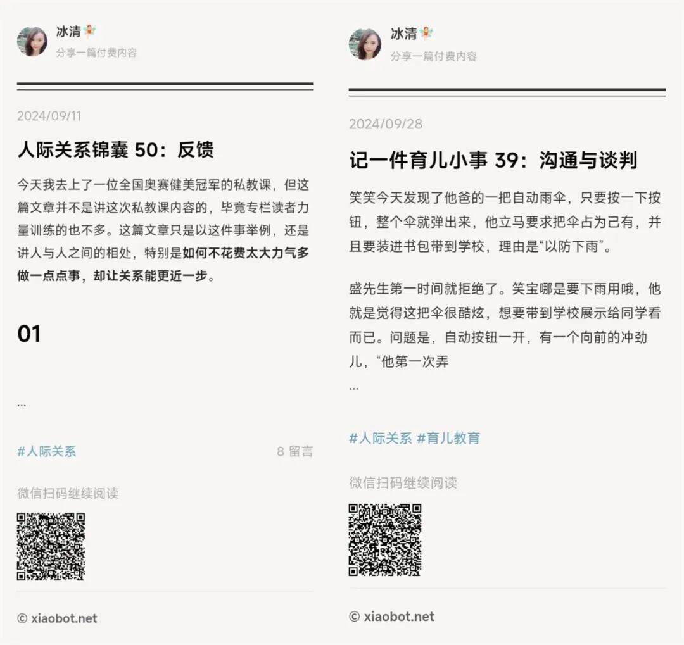Click the #育儿教育 hashtag
The height and width of the screenshot is (645, 684).
(449, 438)
